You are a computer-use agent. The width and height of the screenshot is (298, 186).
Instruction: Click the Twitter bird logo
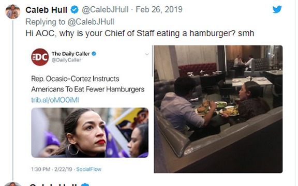pyautogui.click(x=277, y=9)
